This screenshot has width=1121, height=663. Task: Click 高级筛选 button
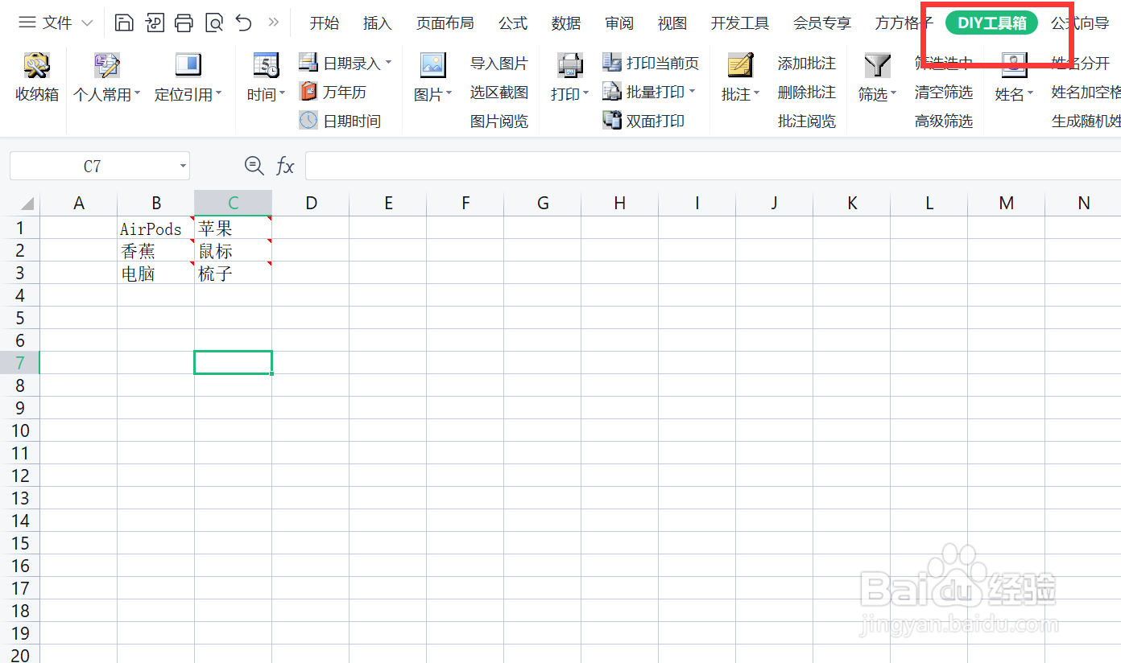pyautogui.click(x=944, y=121)
